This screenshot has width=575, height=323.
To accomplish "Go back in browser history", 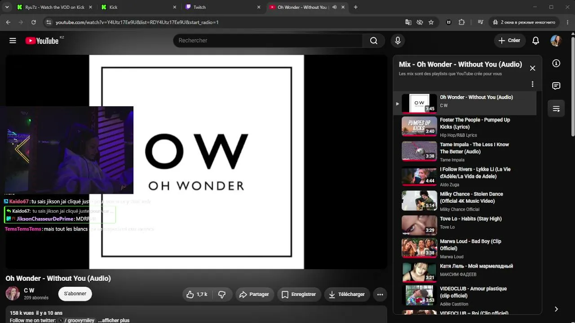I will pyautogui.click(x=8, y=22).
